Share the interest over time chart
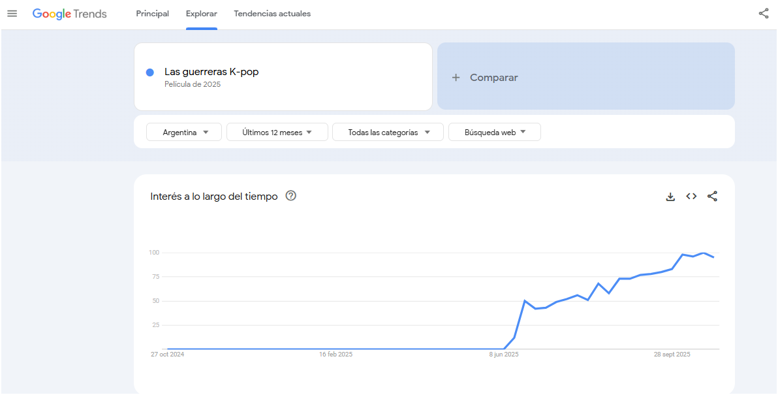The height and width of the screenshot is (395, 778). (712, 197)
